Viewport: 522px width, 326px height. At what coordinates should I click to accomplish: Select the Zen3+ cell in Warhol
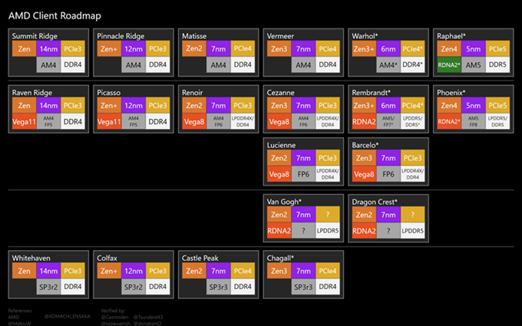[x=364, y=49]
